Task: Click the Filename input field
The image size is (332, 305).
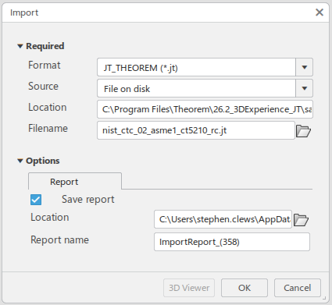Action: [x=196, y=130]
